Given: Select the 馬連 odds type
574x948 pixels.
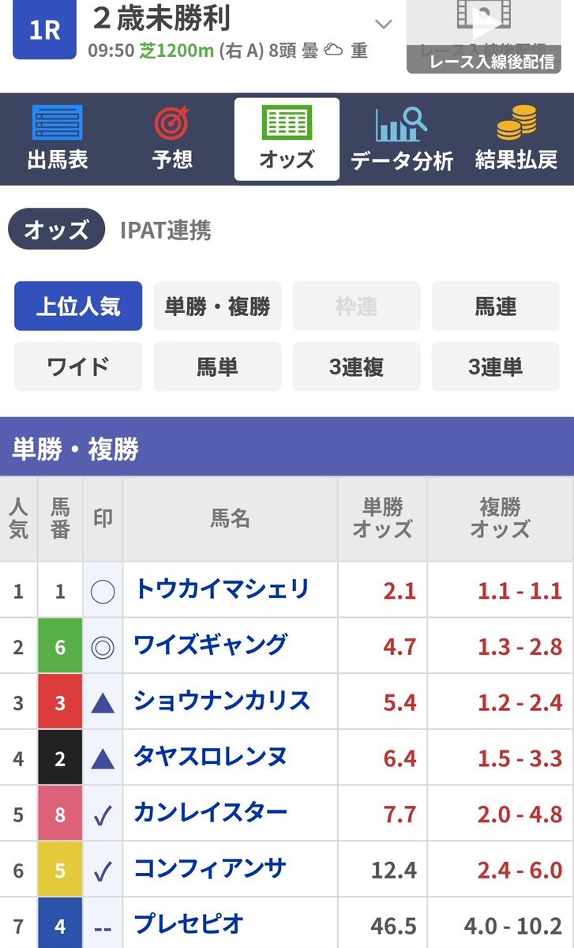Looking at the screenshot, I should coord(495,306).
